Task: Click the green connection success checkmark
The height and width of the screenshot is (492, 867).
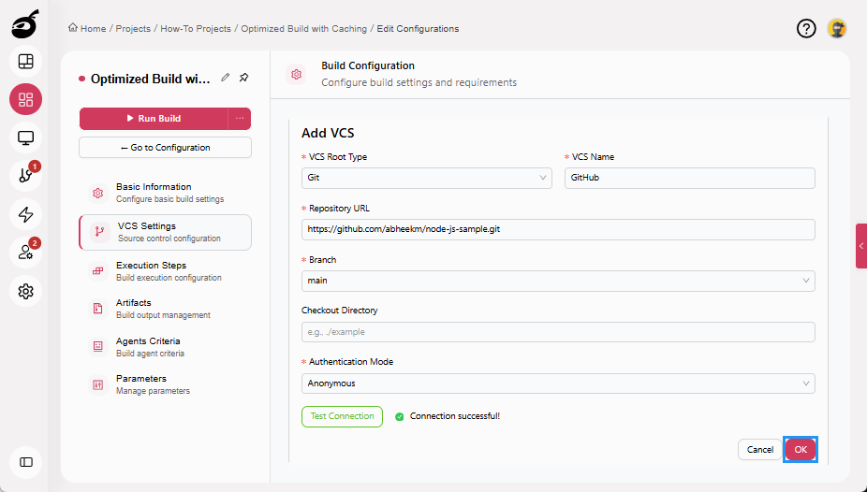Action: click(x=399, y=417)
